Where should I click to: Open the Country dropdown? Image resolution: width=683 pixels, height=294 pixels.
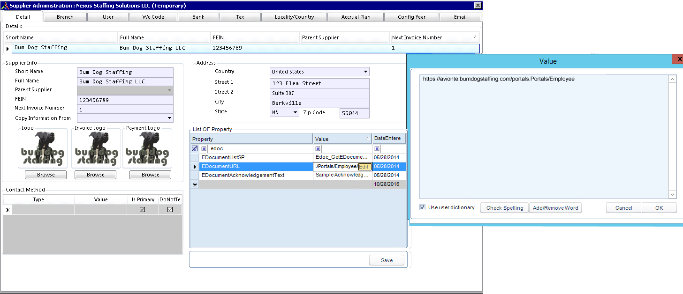(365, 72)
